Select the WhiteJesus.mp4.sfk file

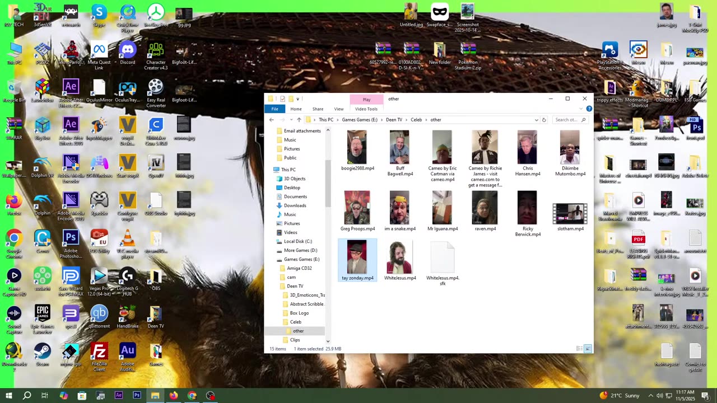[442, 264]
